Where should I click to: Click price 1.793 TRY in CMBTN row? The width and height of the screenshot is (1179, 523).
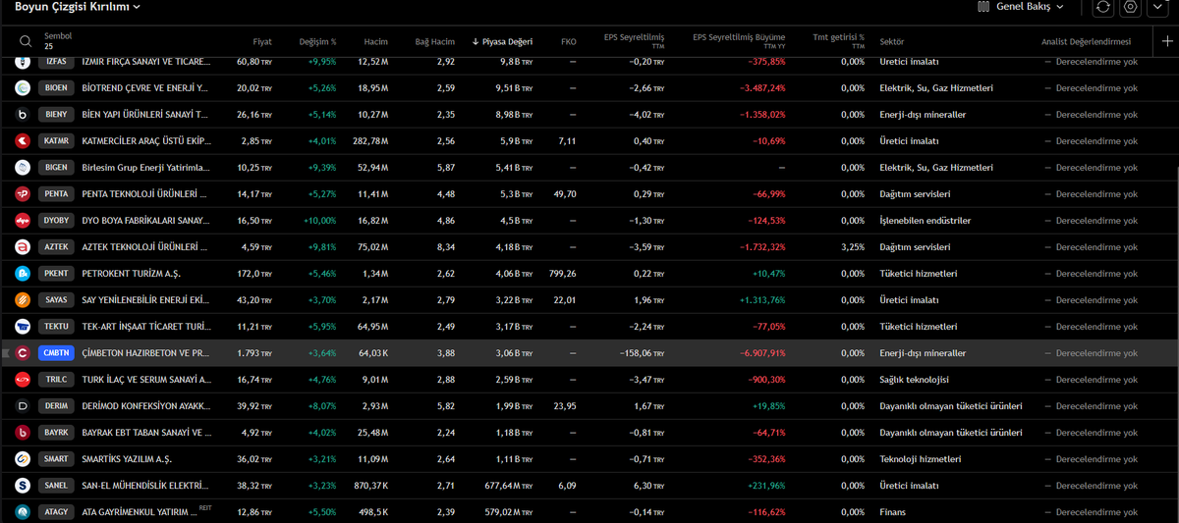coord(254,353)
